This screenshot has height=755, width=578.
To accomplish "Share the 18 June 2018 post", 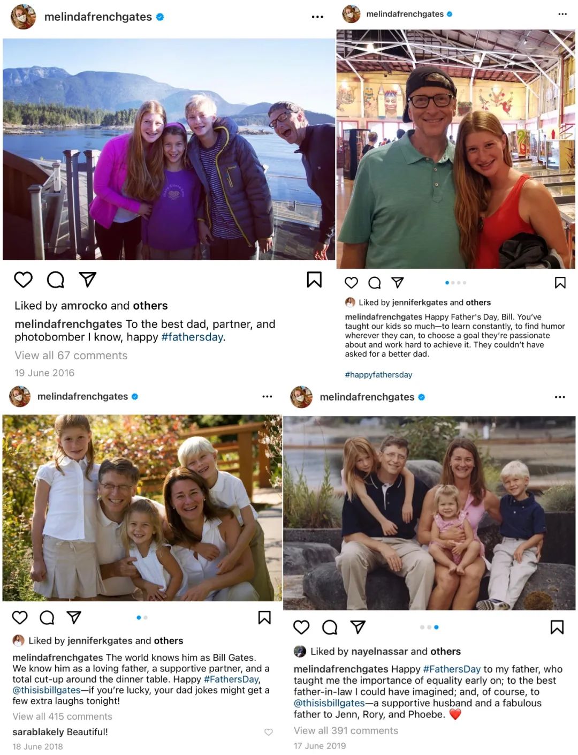I will [x=74, y=617].
